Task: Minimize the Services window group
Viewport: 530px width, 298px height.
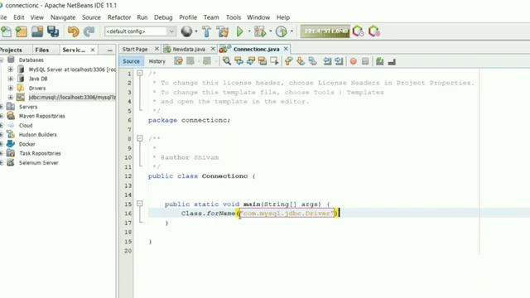Action: pyautogui.click(x=110, y=50)
